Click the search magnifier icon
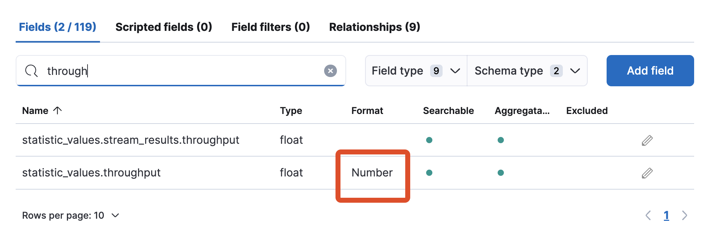The image size is (708, 240). pos(31,71)
